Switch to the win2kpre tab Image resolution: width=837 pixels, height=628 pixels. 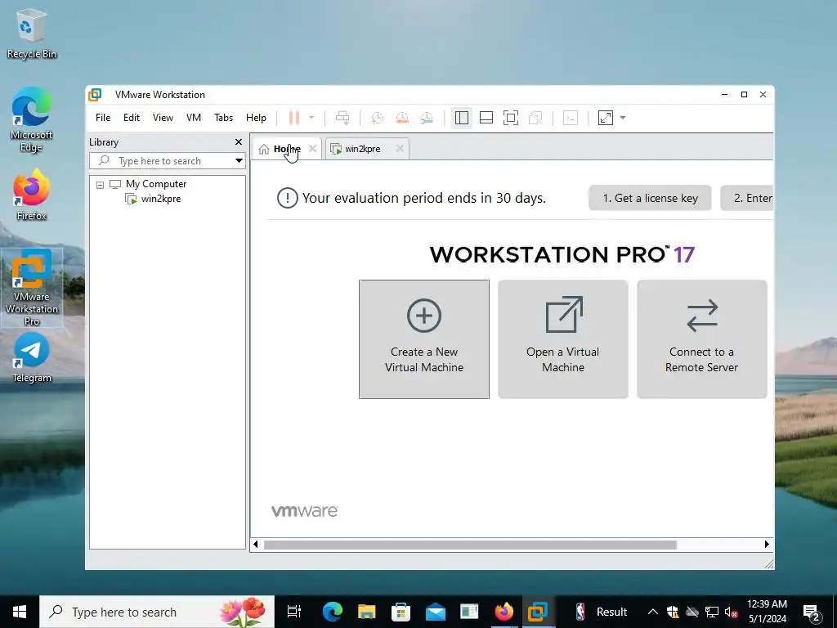click(x=362, y=149)
